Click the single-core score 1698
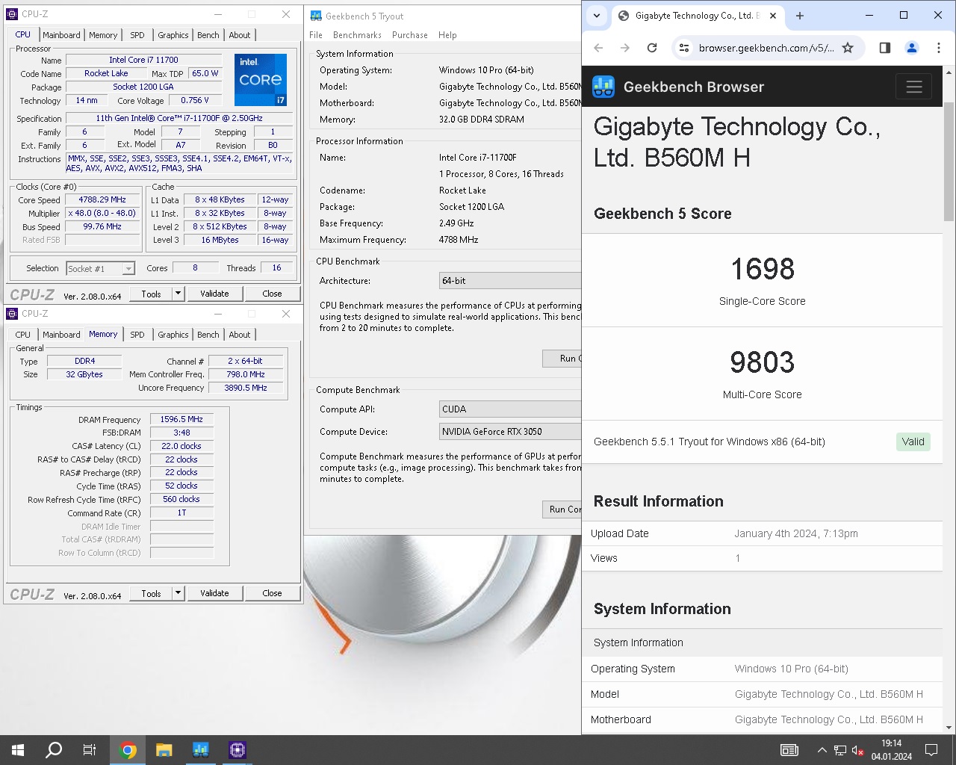 point(763,269)
